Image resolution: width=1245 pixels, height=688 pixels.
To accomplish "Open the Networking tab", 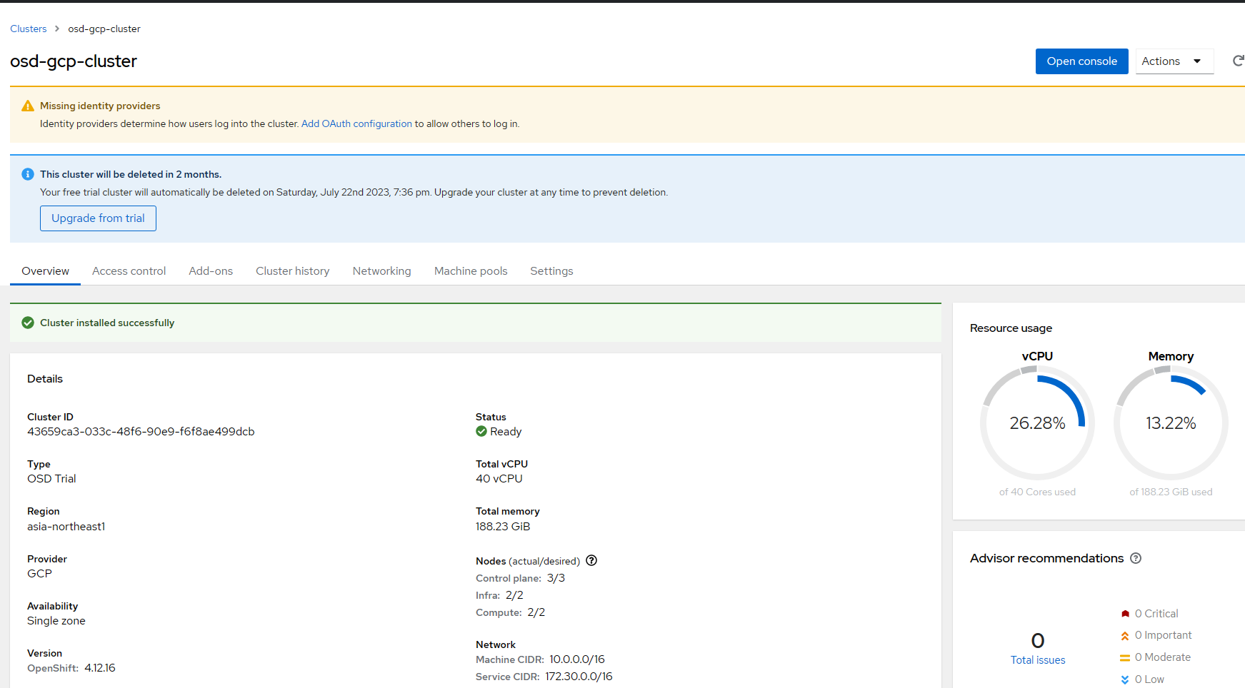I will tap(382, 271).
